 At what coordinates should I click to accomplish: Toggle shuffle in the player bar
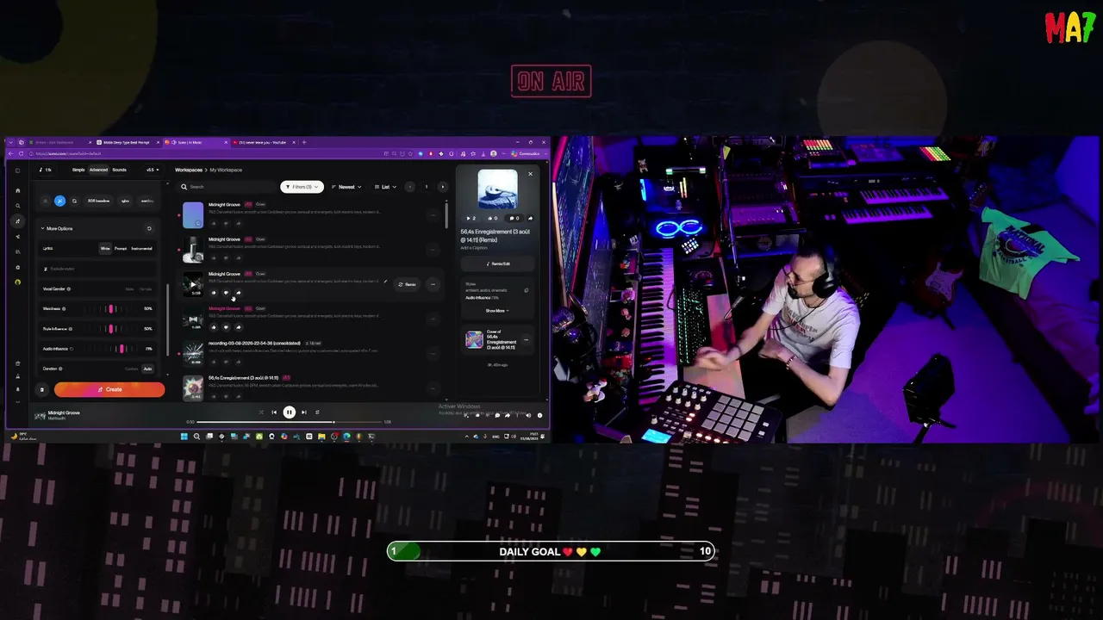coord(261,412)
